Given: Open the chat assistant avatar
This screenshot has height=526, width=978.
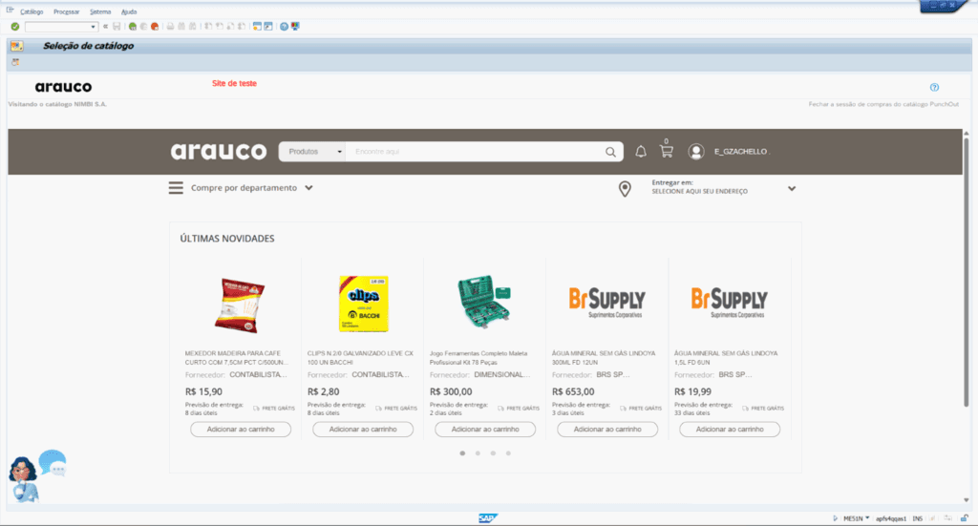Looking at the screenshot, I should coord(23,478).
